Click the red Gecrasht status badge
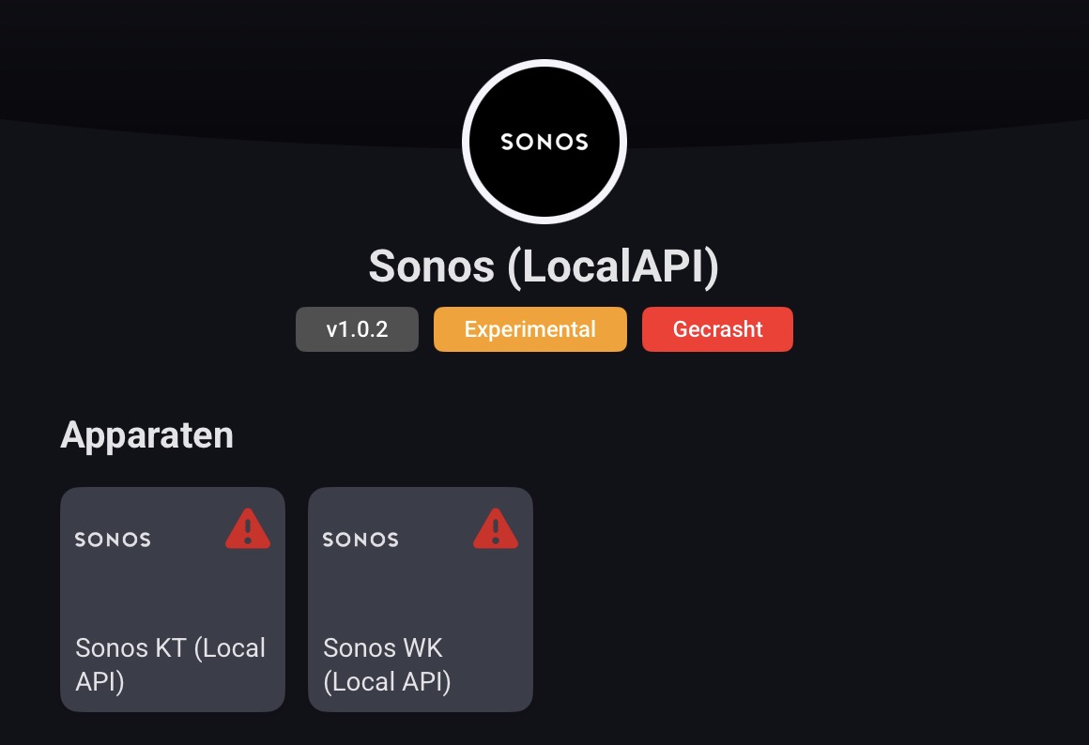Image resolution: width=1089 pixels, height=745 pixels. (x=717, y=329)
